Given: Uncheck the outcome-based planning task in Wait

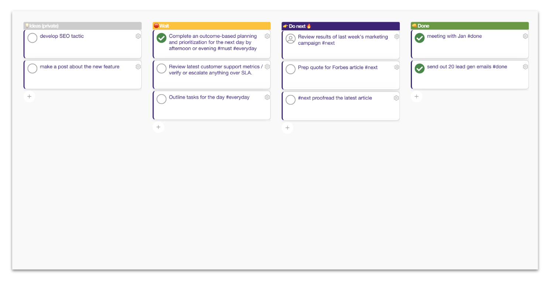Looking at the screenshot, I should coord(162,38).
